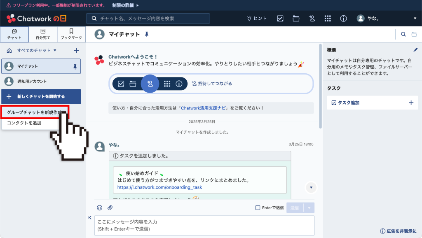Screen dimensions: 422x238
Task: Open the 送信 button dropdown arrow
Action: pos(309,208)
